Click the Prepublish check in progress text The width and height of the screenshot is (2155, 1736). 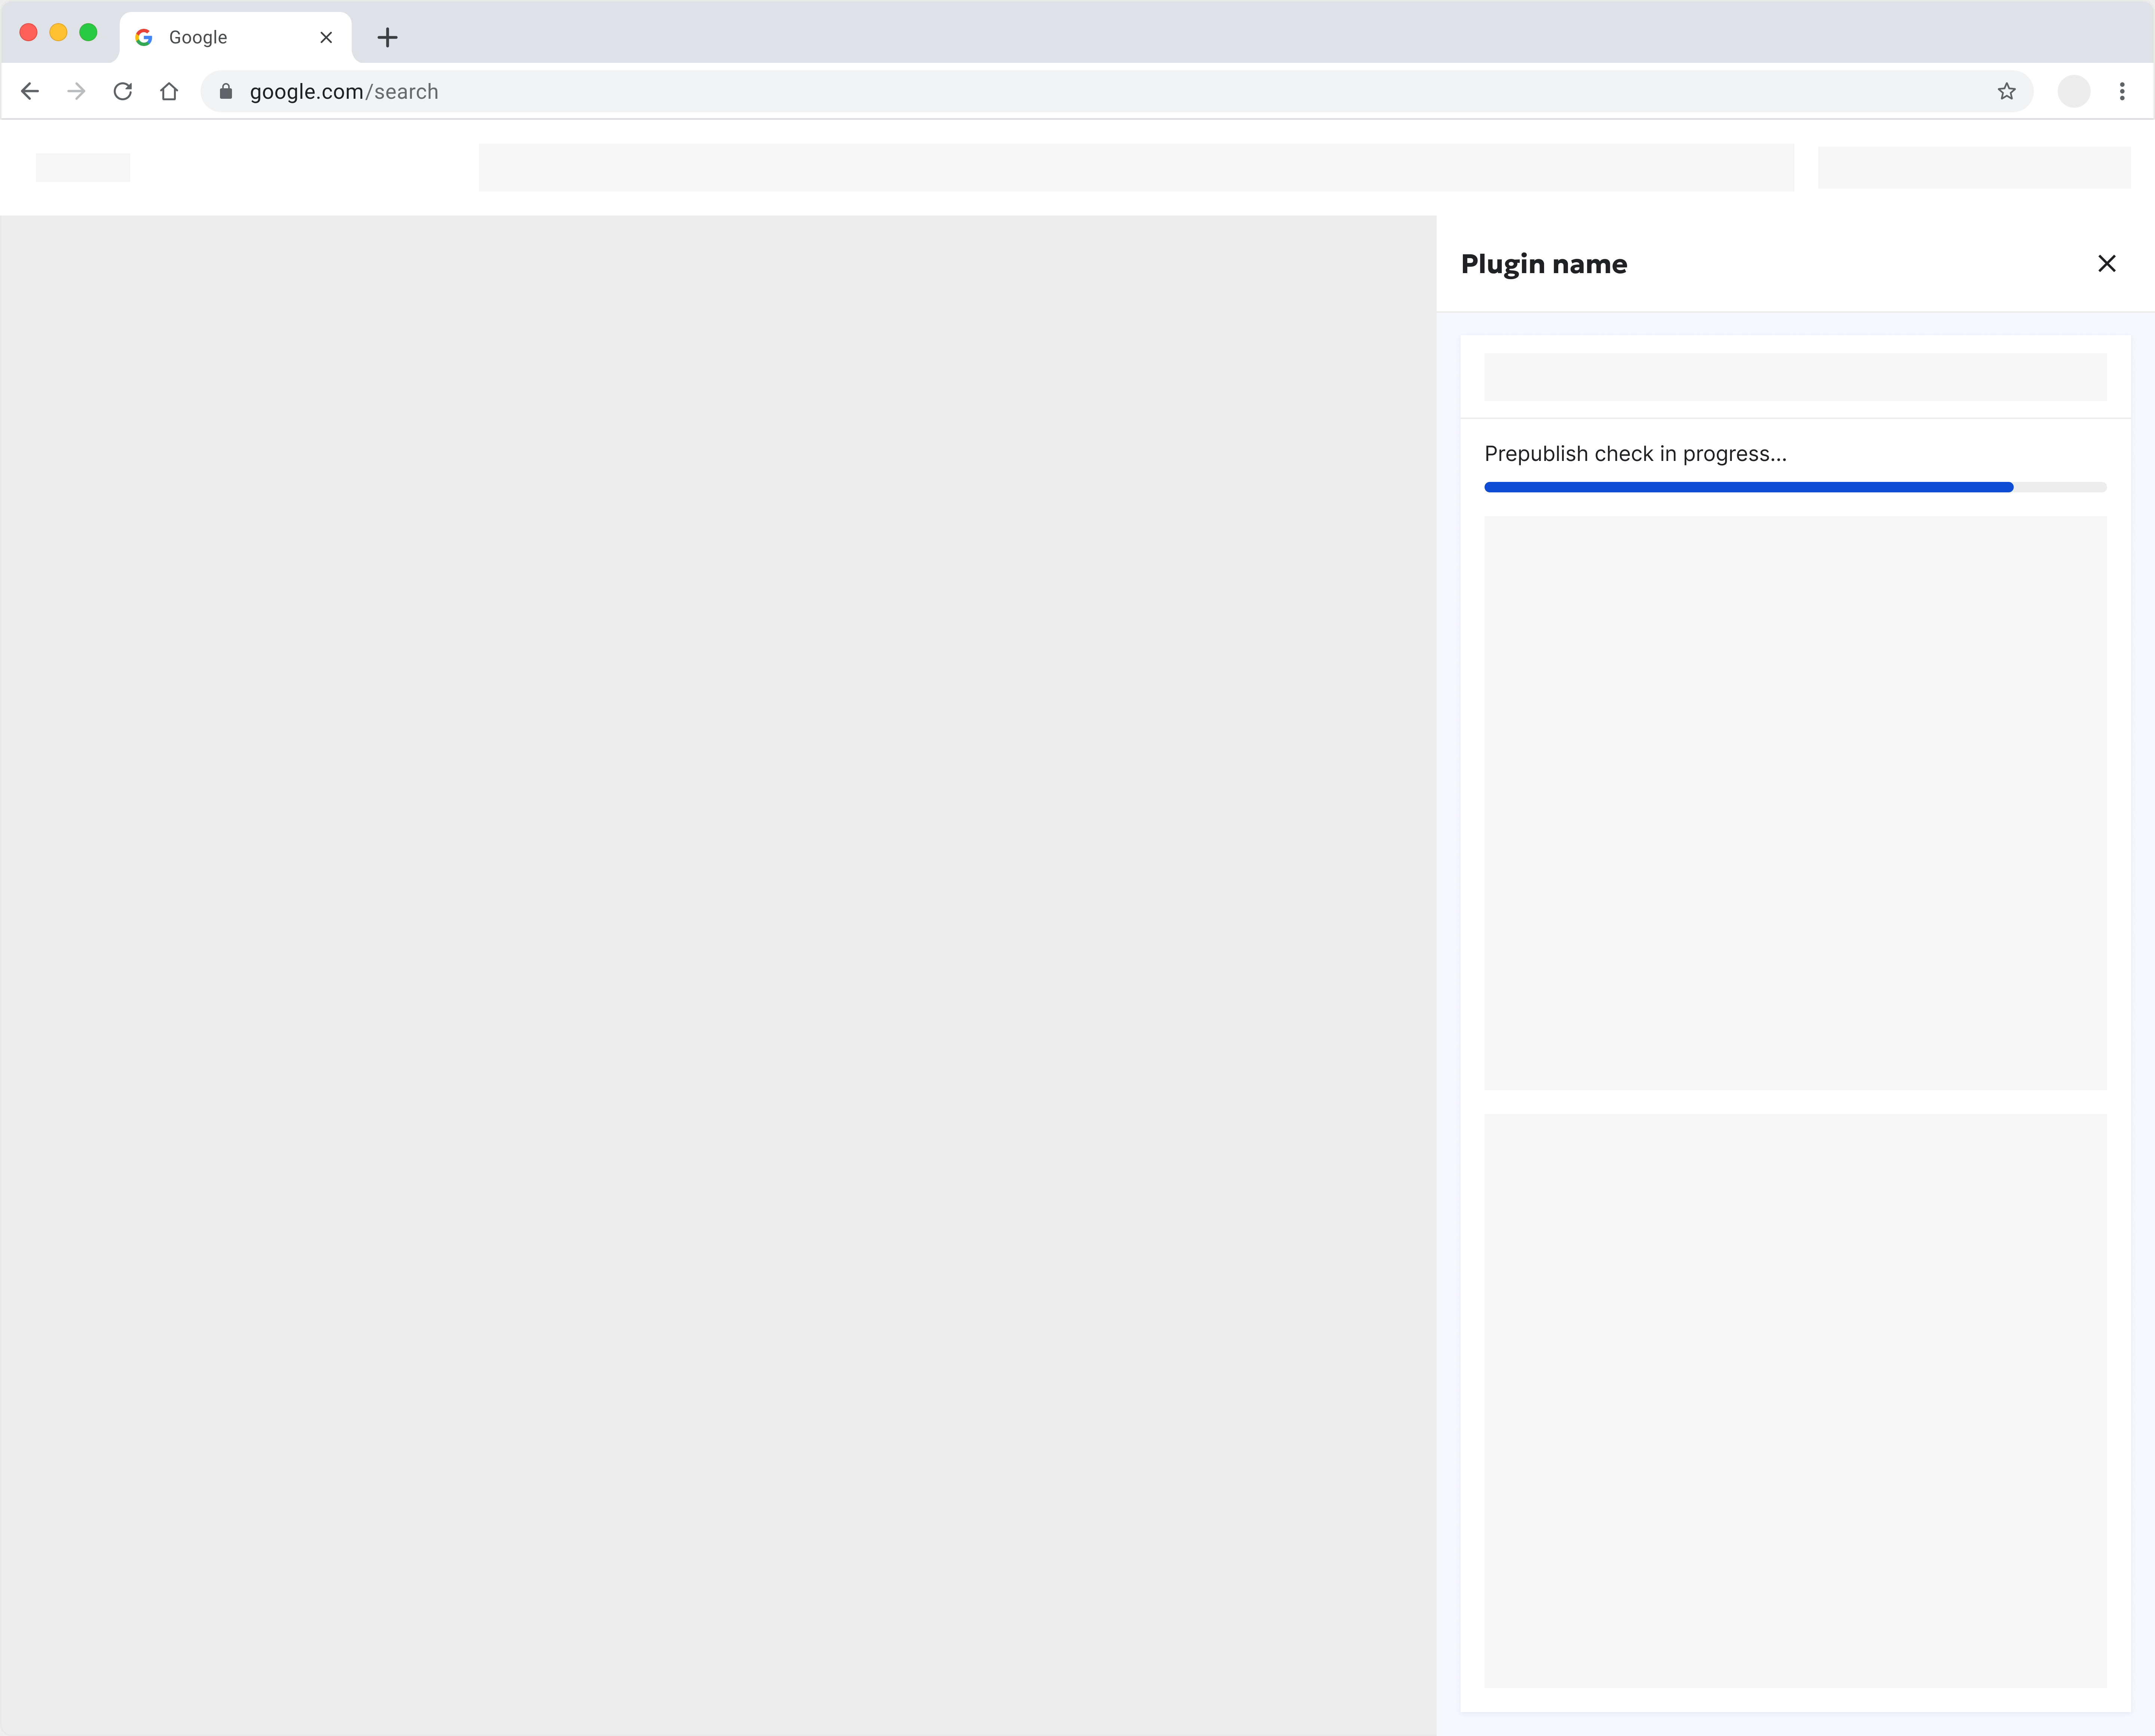click(x=1636, y=453)
